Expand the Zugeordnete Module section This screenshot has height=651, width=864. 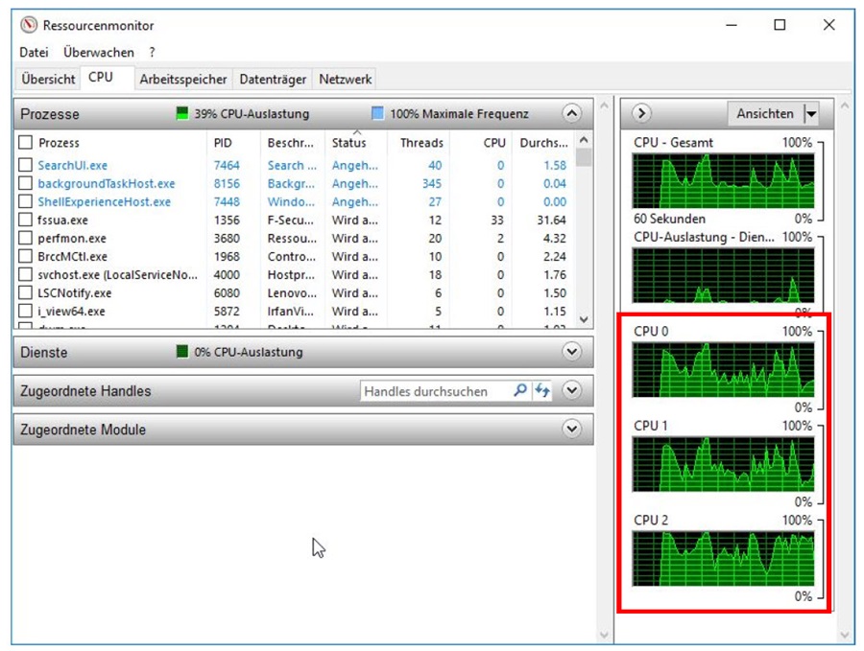pyautogui.click(x=572, y=430)
